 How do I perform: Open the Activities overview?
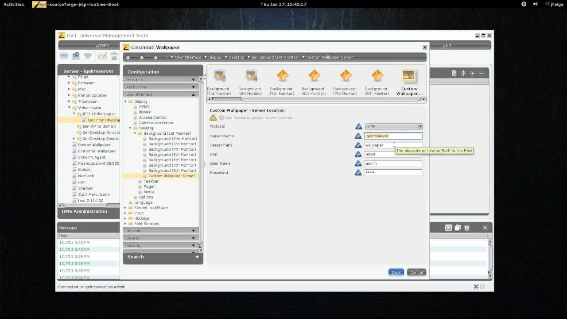(x=14, y=4)
